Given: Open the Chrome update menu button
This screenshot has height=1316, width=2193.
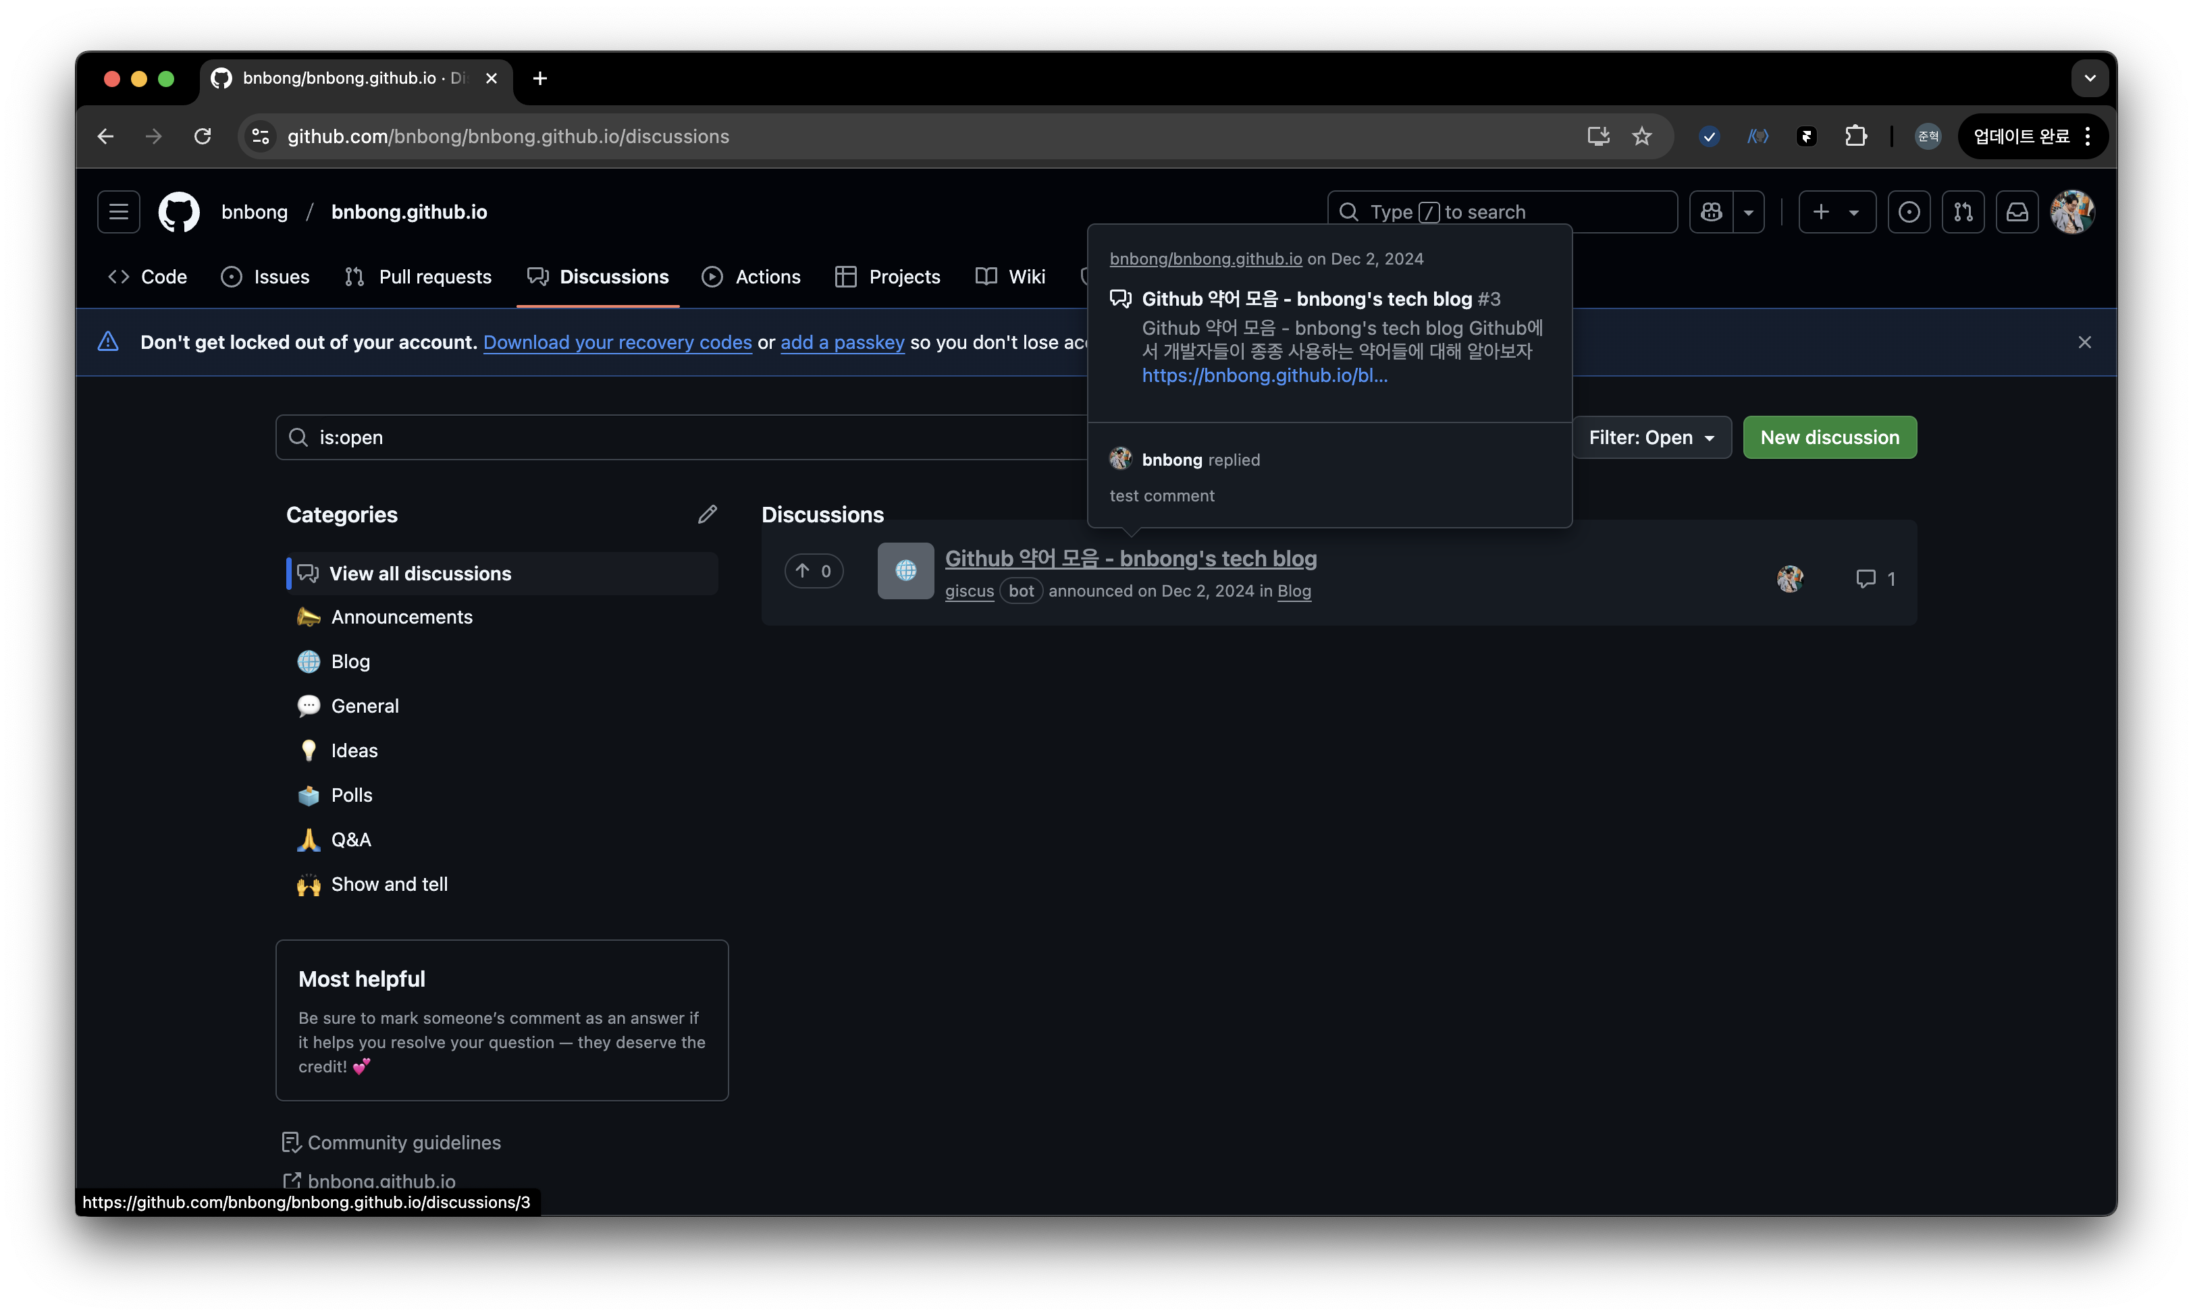Looking at the screenshot, I should tap(2032, 136).
